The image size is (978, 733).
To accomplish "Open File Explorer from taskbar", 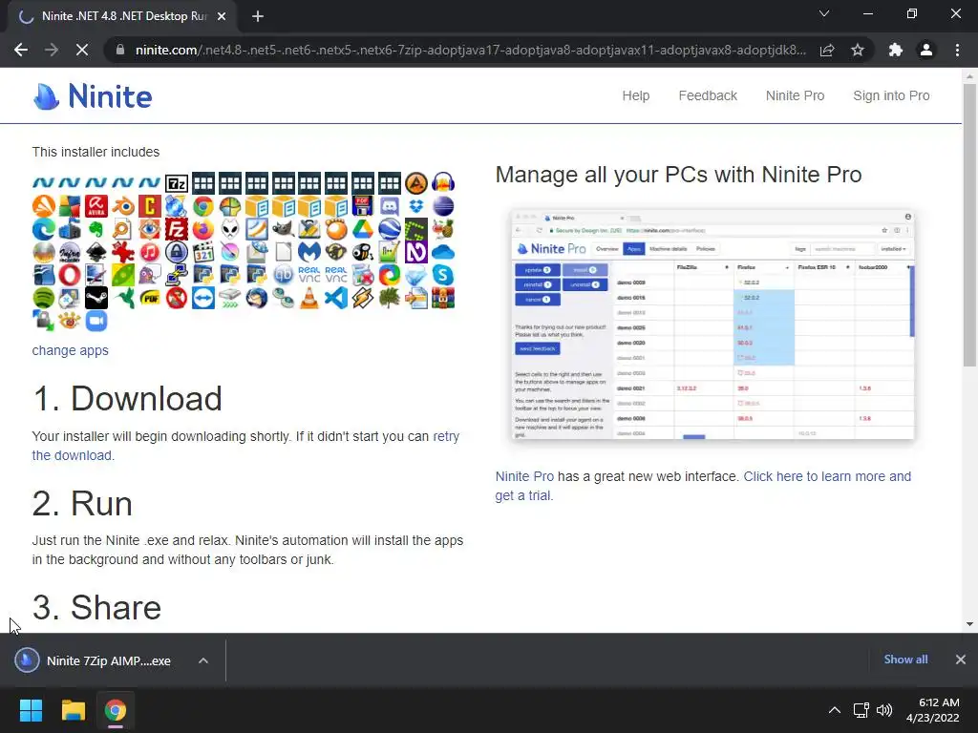I will pyautogui.click(x=73, y=710).
